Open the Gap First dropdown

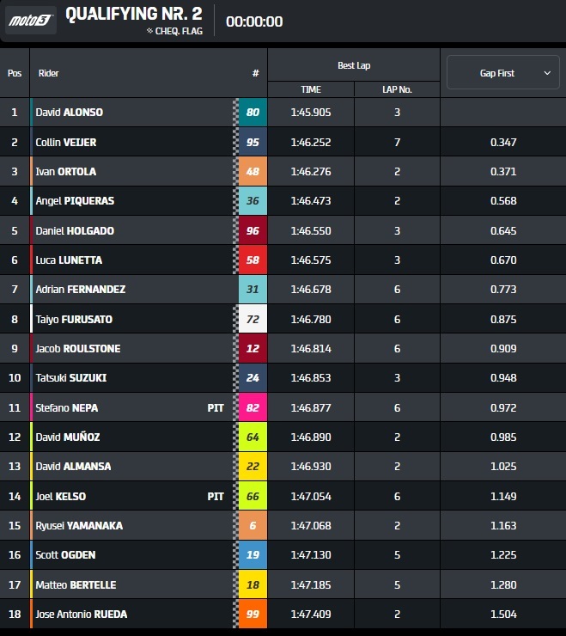tap(502, 73)
